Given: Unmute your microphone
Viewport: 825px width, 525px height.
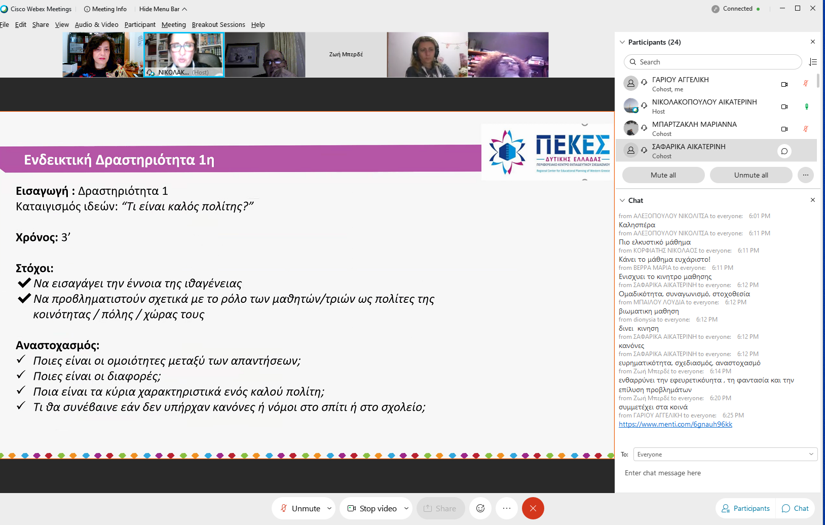Looking at the screenshot, I should (x=300, y=508).
